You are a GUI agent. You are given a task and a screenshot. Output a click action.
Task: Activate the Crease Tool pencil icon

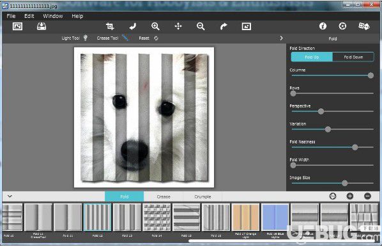125,37
